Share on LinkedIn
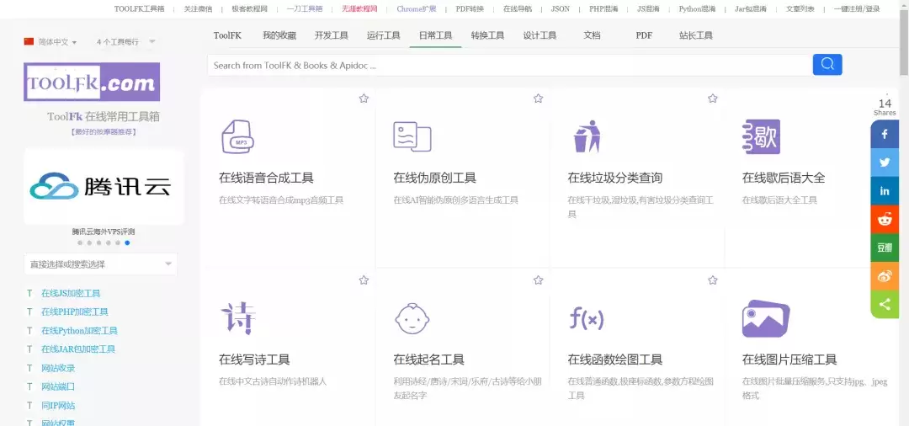The width and height of the screenshot is (909, 426). coord(885,190)
